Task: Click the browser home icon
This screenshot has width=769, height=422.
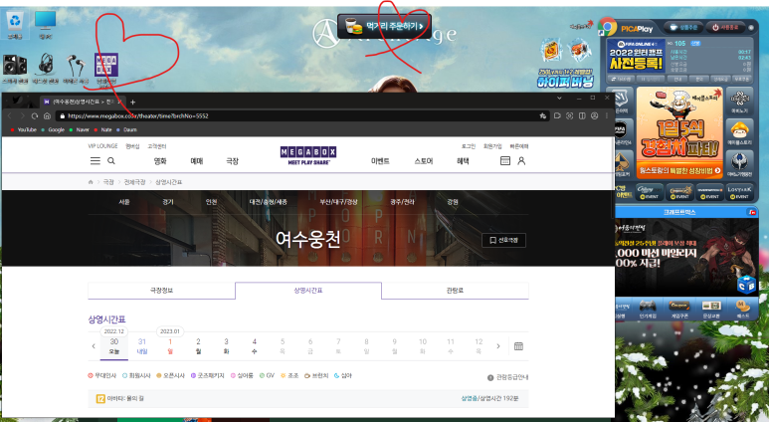Action: 47,115
